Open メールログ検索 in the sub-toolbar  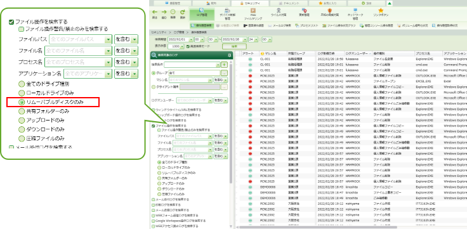coord(279,25)
